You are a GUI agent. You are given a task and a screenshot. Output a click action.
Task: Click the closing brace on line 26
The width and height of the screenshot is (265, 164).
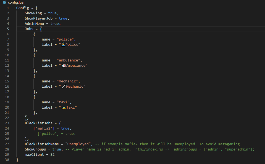[x=26, y=139]
